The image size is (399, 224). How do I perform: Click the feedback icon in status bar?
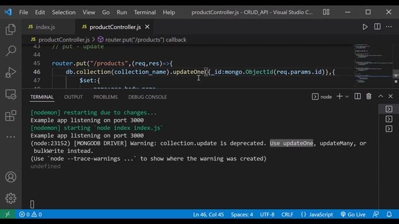[375, 214]
